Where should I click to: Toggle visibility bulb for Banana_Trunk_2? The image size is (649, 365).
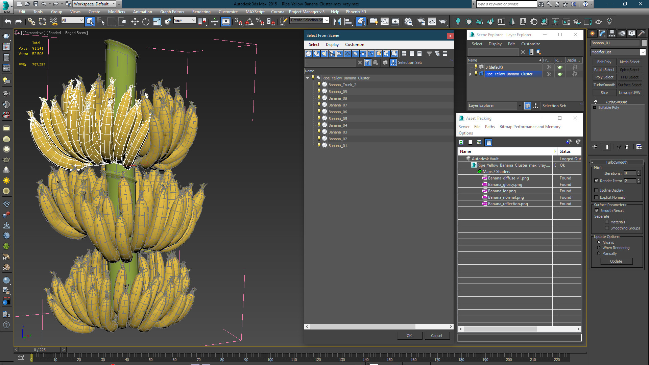pyautogui.click(x=319, y=84)
